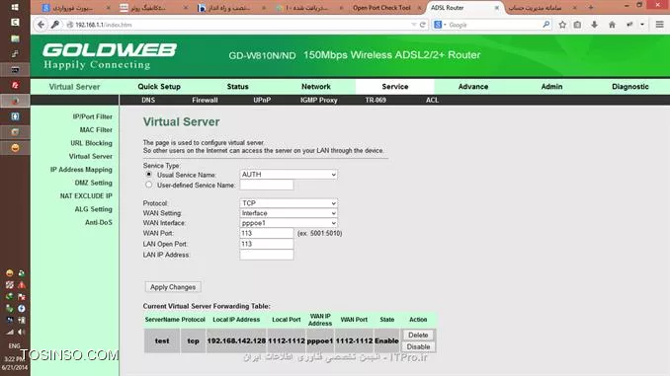
Task: Open downloads with the down arrow icon
Action: [x=594, y=25]
